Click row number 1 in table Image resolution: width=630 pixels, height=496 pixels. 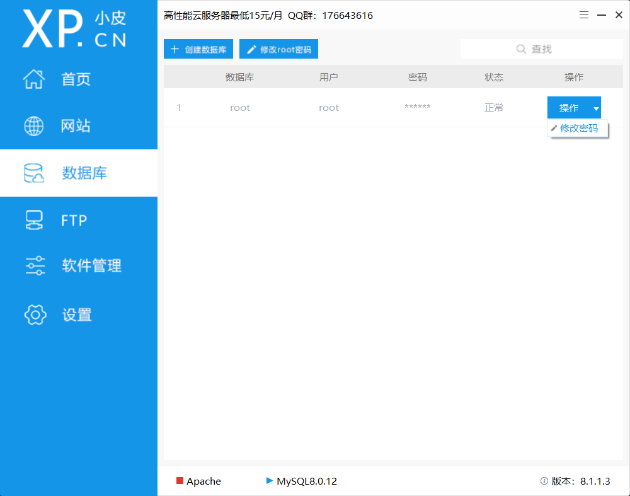tap(179, 108)
